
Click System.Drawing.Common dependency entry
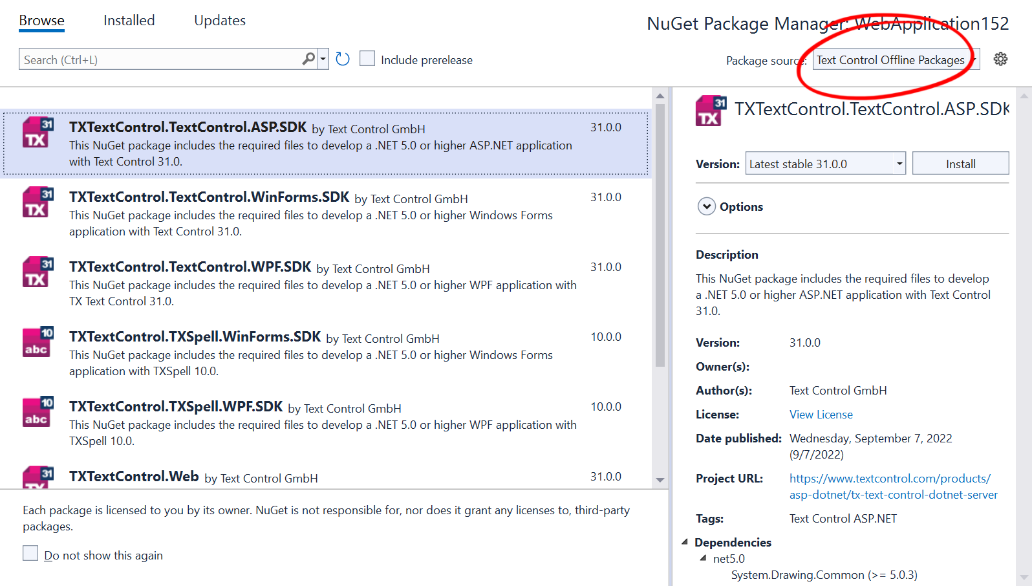click(x=824, y=575)
